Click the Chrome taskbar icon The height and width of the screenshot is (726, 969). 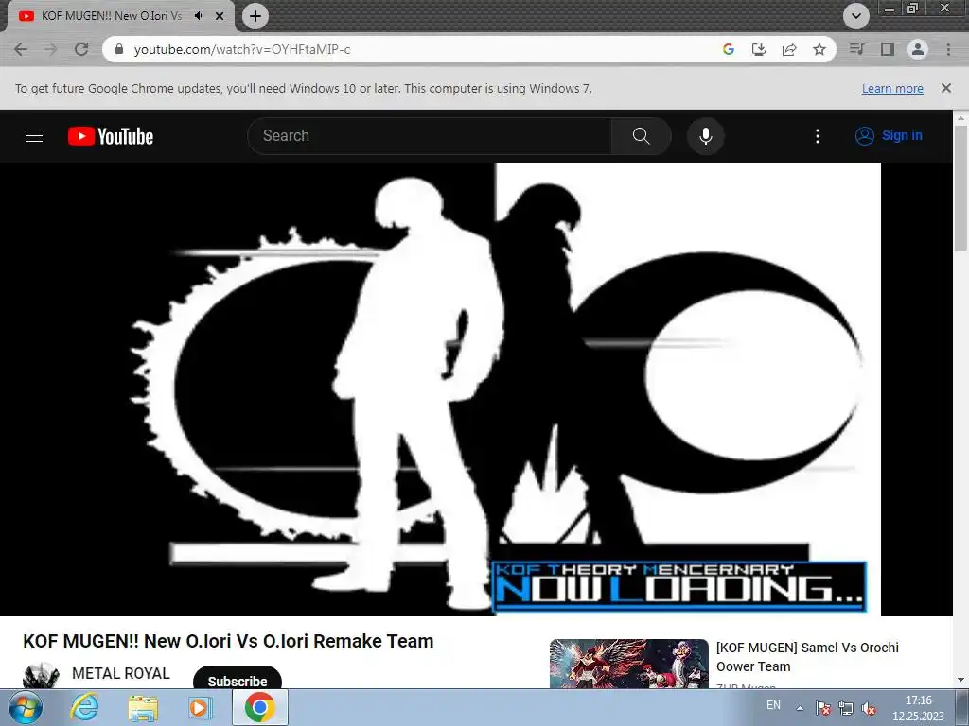click(259, 707)
